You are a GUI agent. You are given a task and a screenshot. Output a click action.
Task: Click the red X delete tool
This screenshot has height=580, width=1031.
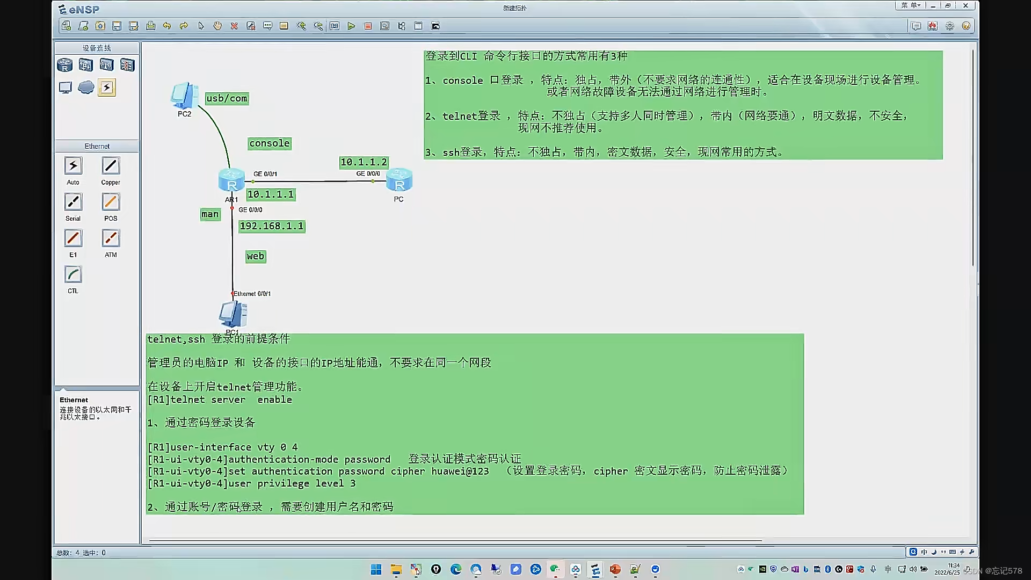tap(234, 26)
